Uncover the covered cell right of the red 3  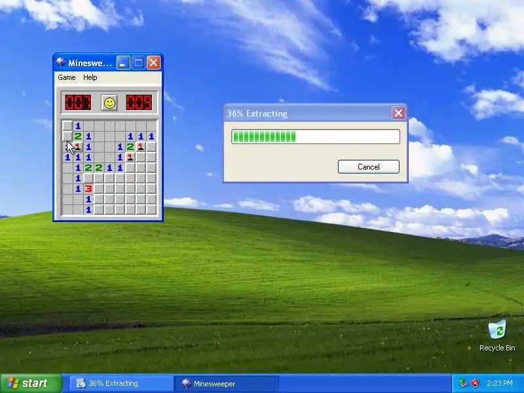point(99,189)
